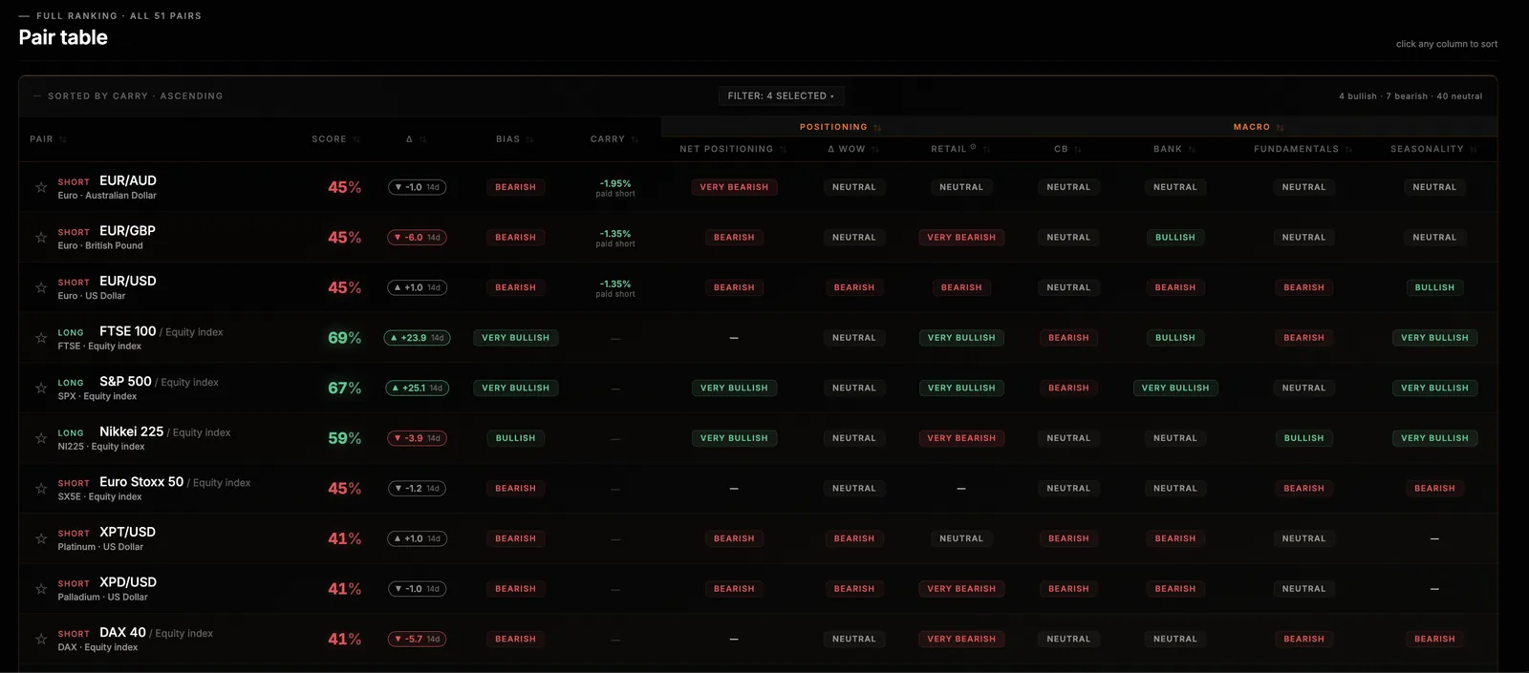
Task: Select the 59% score for Nikkei 225
Action: click(x=344, y=438)
